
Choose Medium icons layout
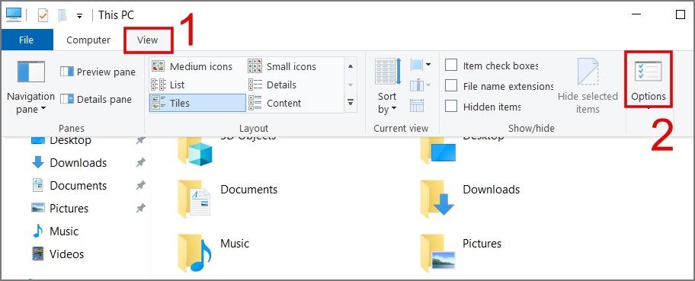click(191, 66)
